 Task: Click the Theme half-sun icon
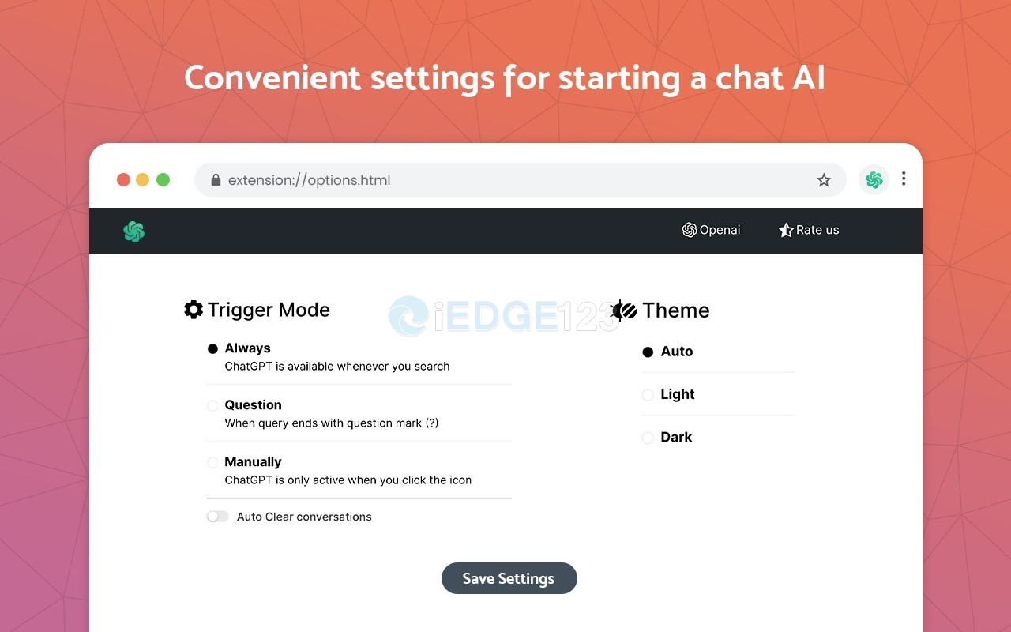coord(625,310)
